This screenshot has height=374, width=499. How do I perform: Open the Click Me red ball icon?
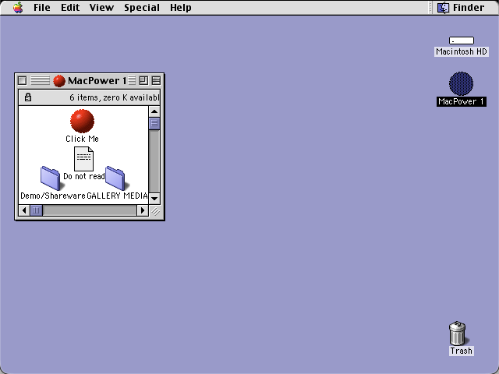click(82, 121)
